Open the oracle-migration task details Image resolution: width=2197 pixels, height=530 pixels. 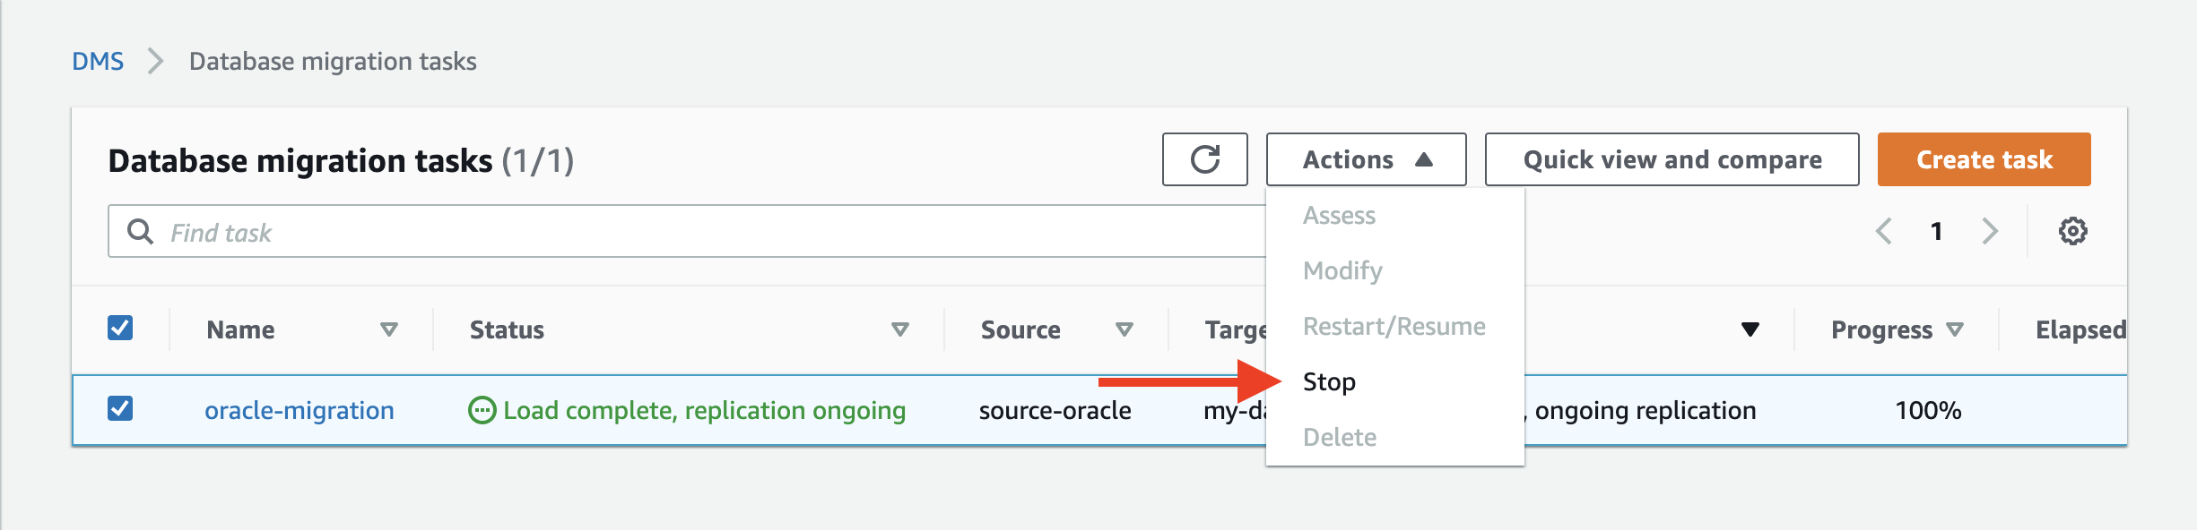pos(298,410)
